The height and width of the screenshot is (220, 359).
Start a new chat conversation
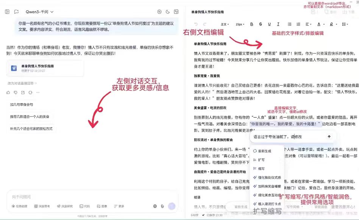17,12
